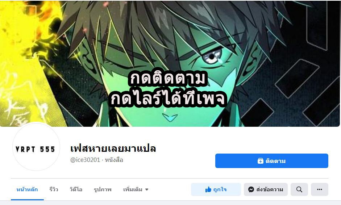The image size is (341, 205).
Task: Like the page using ถูกใจ button
Action: 216,189
